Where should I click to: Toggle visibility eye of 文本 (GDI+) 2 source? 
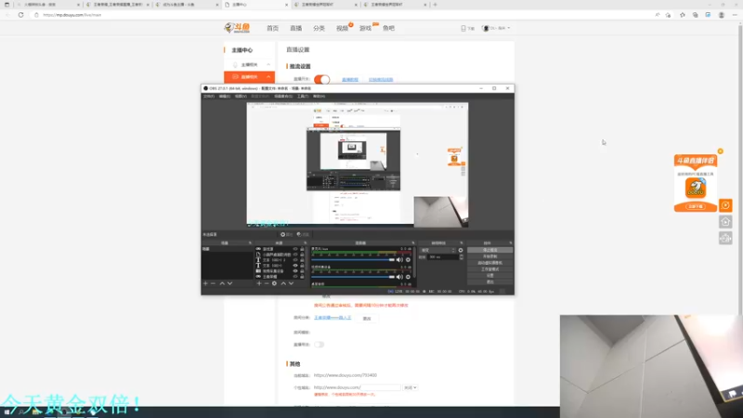coord(295,260)
